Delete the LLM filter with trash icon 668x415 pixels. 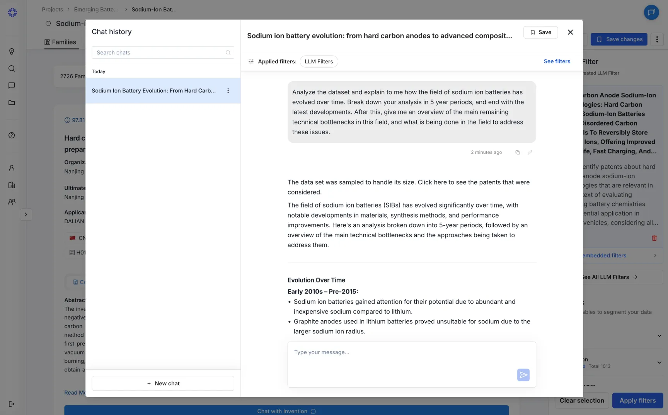(x=654, y=238)
